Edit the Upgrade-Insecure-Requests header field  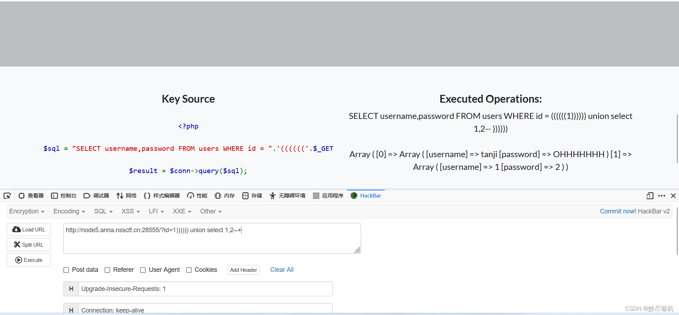pyautogui.click(x=205, y=289)
